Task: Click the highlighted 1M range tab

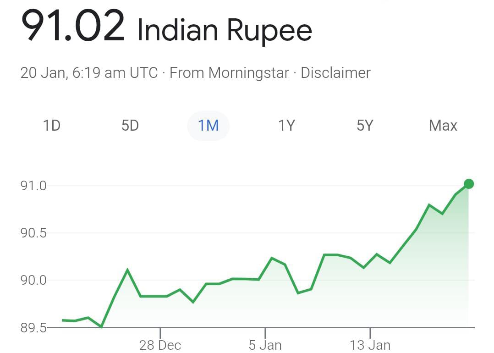Action: click(x=208, y=126)
